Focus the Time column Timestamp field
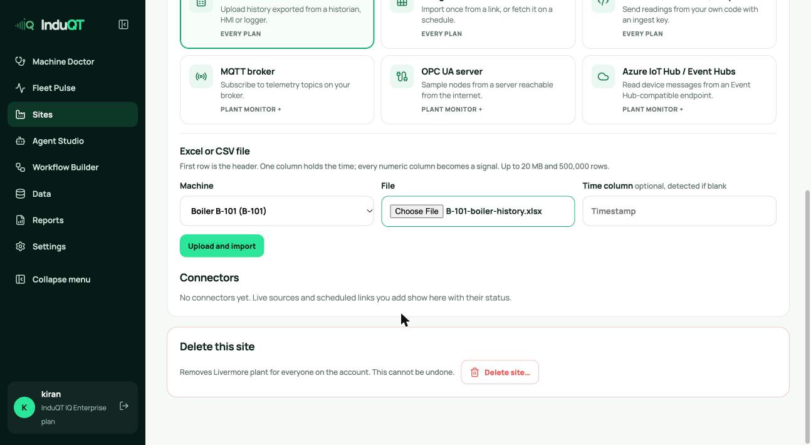811x445 pixels. (679, 211)
